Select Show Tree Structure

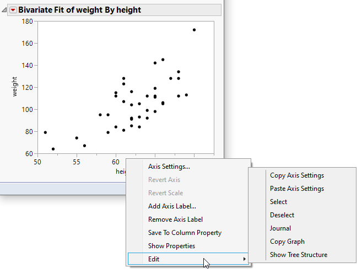[298, 255]
